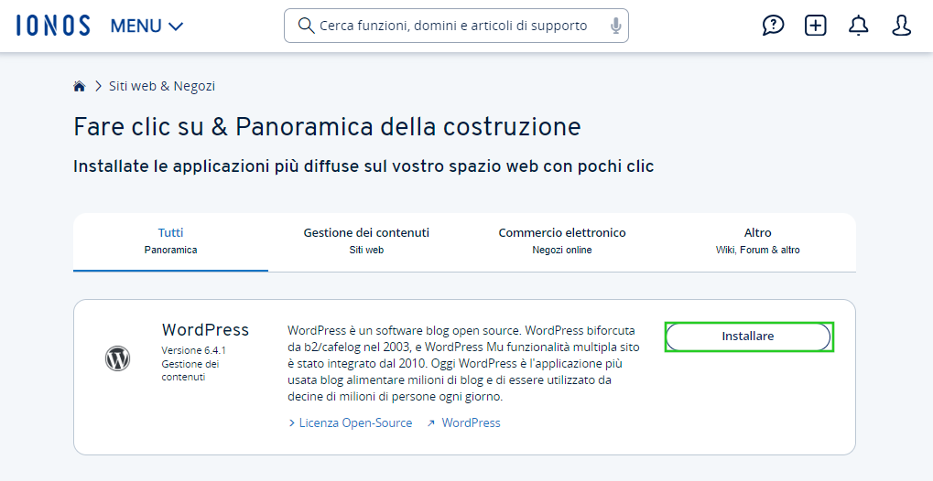The height and width of the screenshot is (481, 933).
Task: Click the WordPress description paragraph
Action: (461, 363)
